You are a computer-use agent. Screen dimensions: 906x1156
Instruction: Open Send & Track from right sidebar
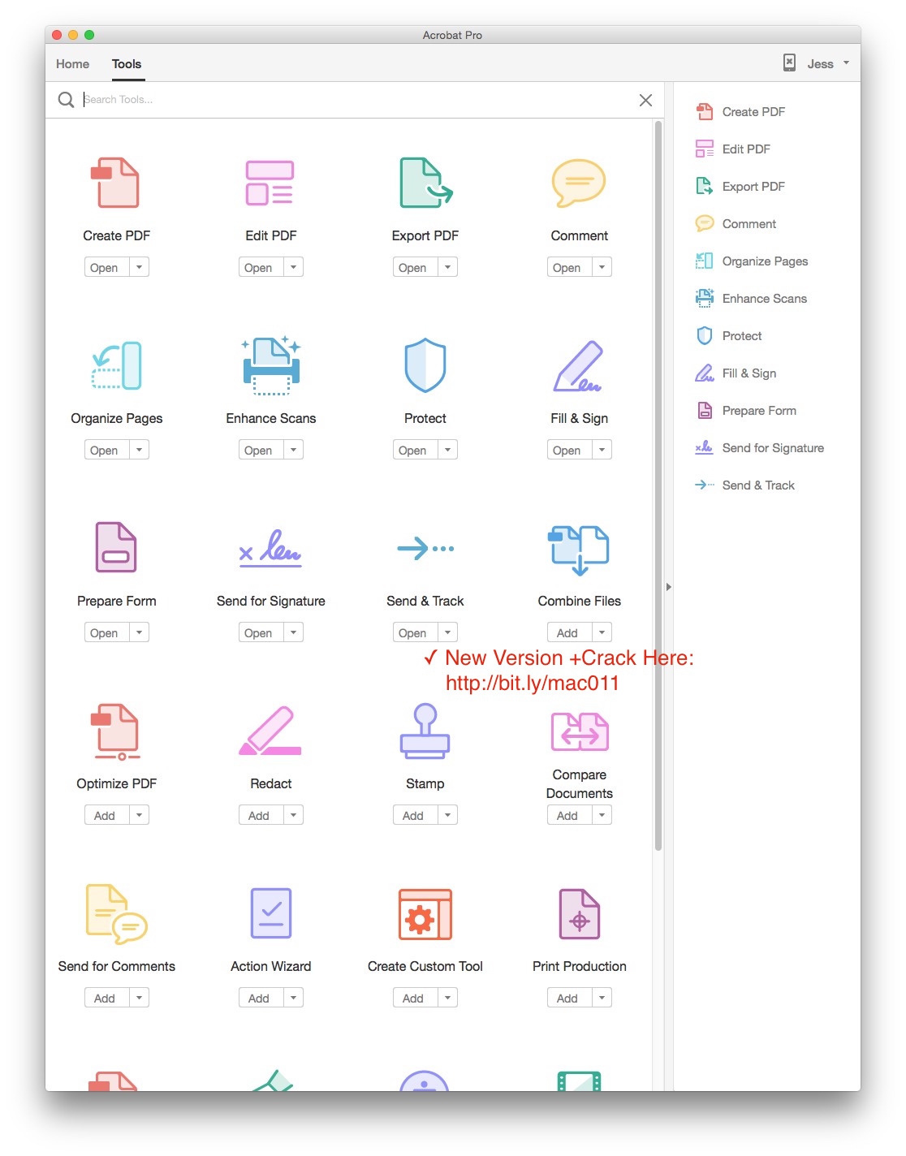pos(745,485)
